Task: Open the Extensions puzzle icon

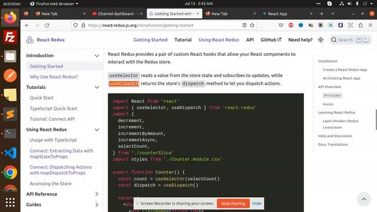Action: click(x=361, y=25)
